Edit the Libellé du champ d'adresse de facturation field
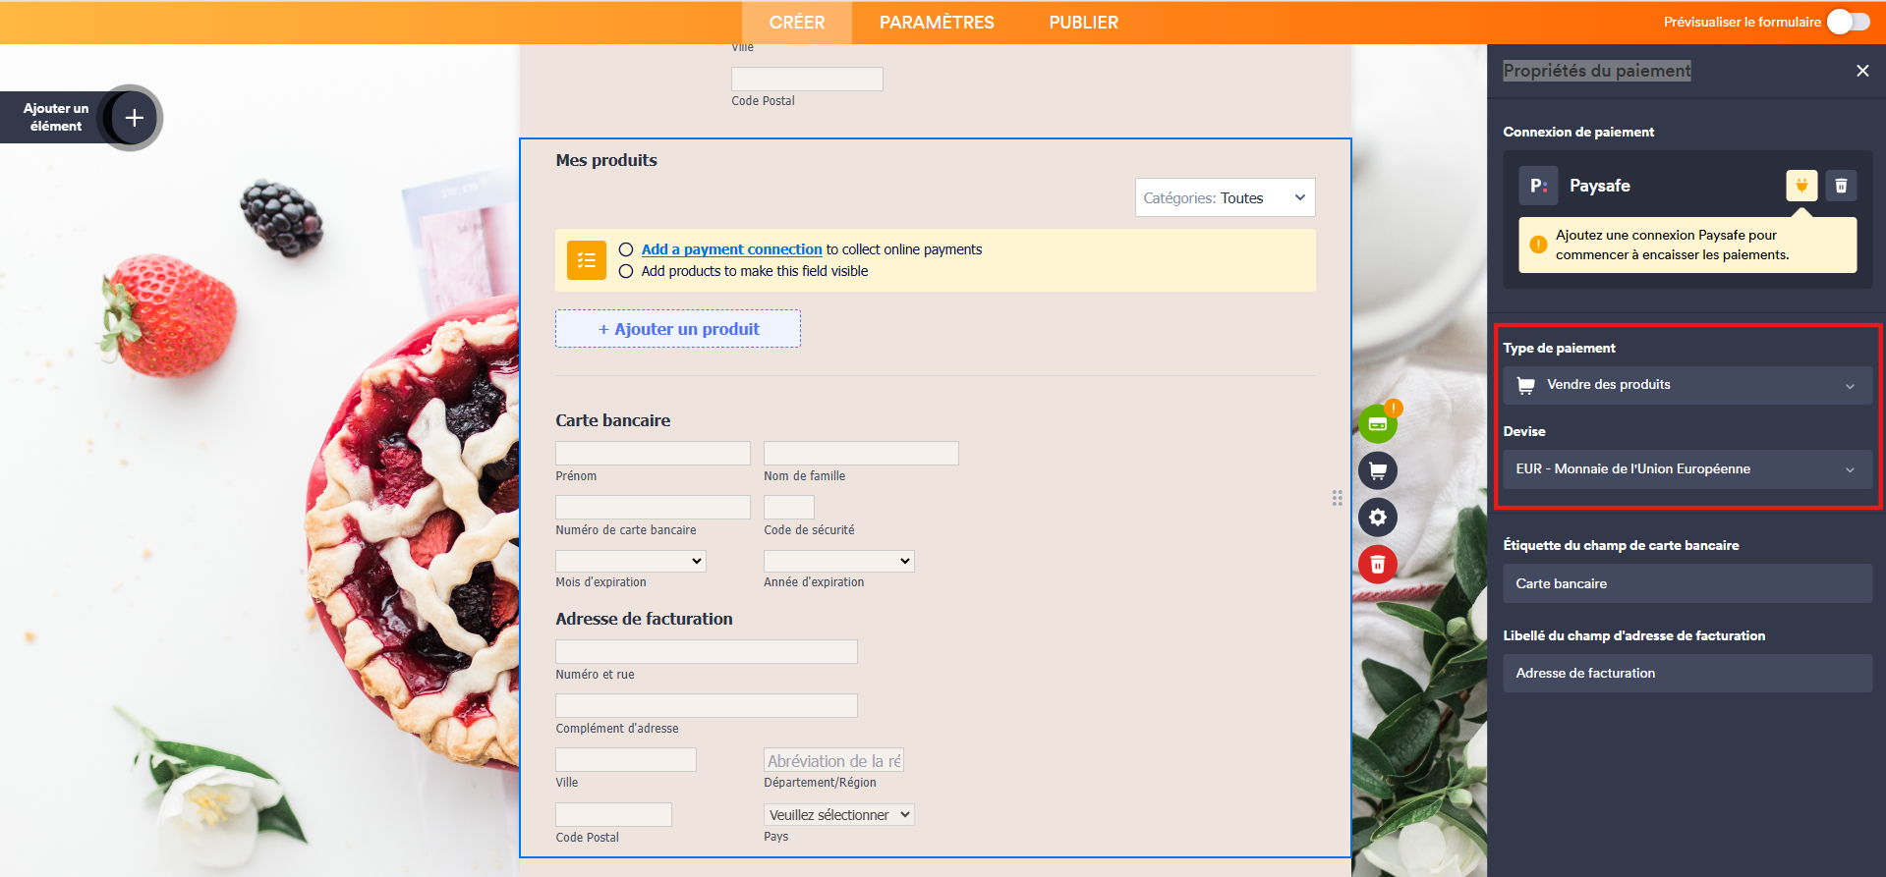 1687,674
